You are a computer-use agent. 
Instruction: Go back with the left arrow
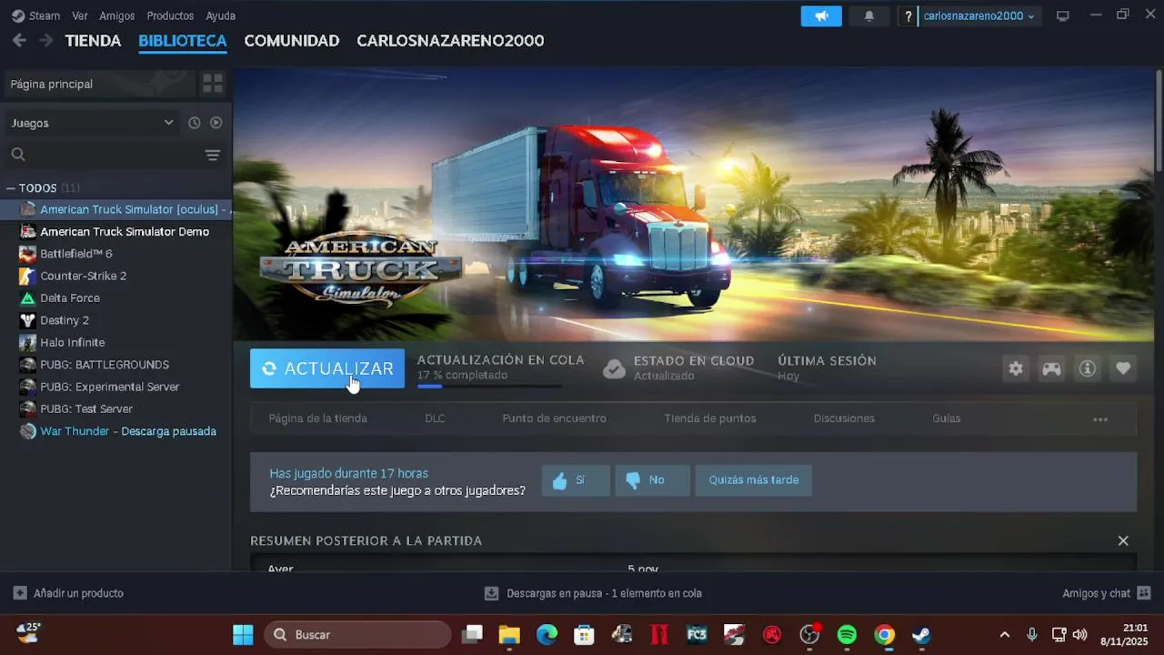tap(19, 41)
